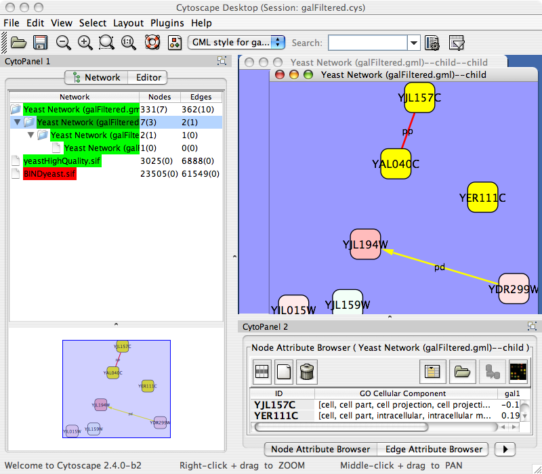Click the save session floppy disk icon
Viewport: 542px width, 474px height.
pos(40,43)
